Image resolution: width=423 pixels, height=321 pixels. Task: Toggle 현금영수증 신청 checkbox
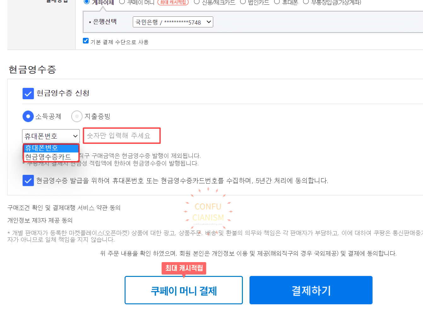[x=28, y=94]
